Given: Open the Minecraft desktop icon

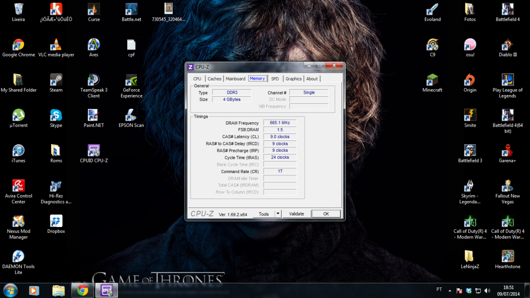Looking at the screenshot, I should pos(432,83).
